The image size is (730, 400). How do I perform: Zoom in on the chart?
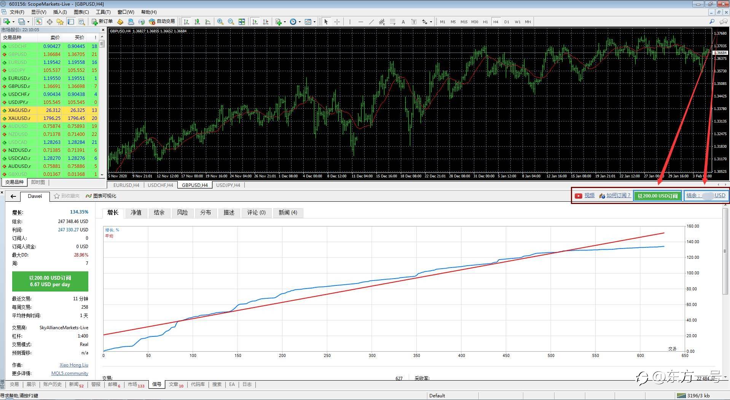(x=220, y=22)
